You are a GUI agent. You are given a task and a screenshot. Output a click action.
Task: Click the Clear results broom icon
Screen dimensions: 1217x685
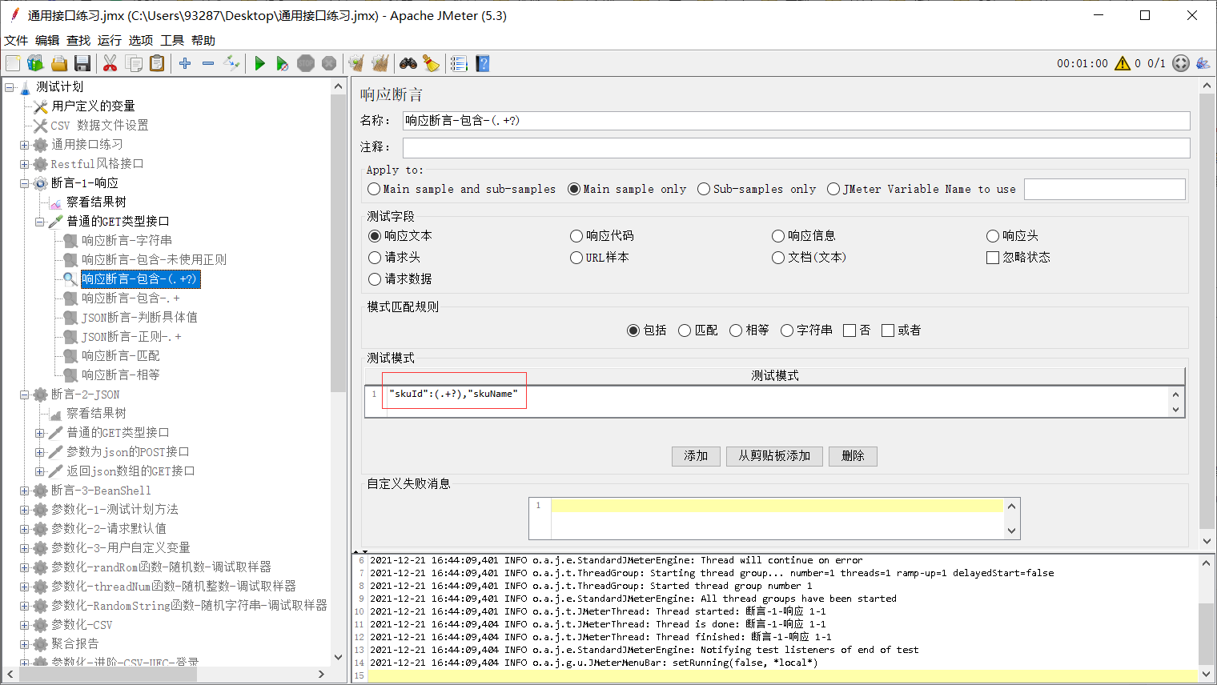click(356, 63)
